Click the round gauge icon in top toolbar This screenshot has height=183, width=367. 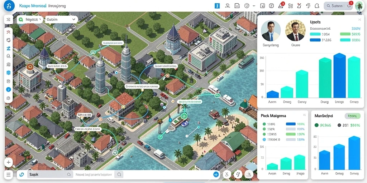tap(247, 6)
